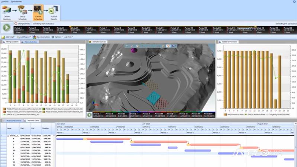Open the Add Chart dropdown

coord(9,37)
